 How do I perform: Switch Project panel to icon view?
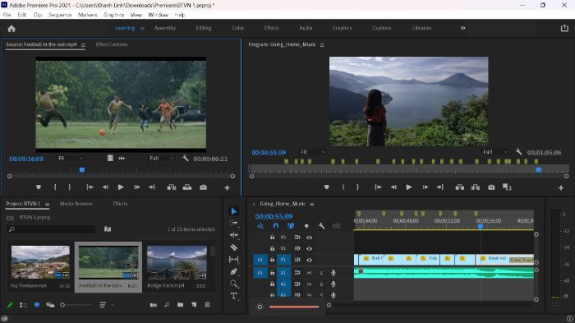pyautogui.click(x=37, y=305)
